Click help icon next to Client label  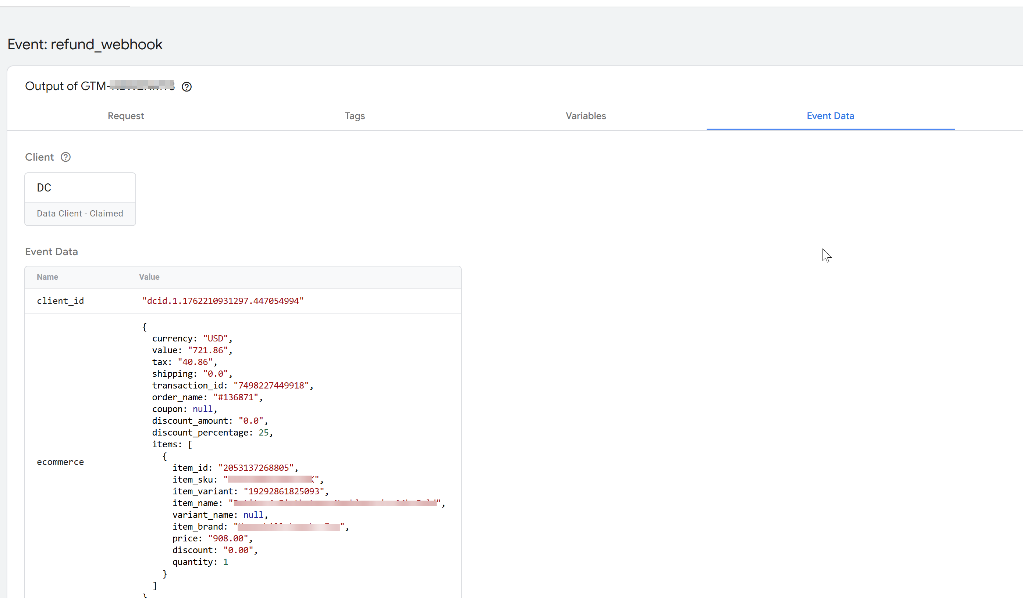tap(65, 157)
